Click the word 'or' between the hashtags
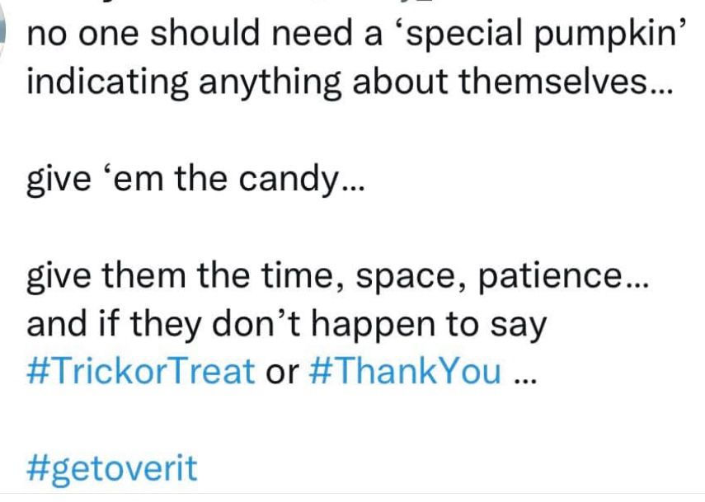Viewport: 705px width, 502px height. (x=282, y=373)
